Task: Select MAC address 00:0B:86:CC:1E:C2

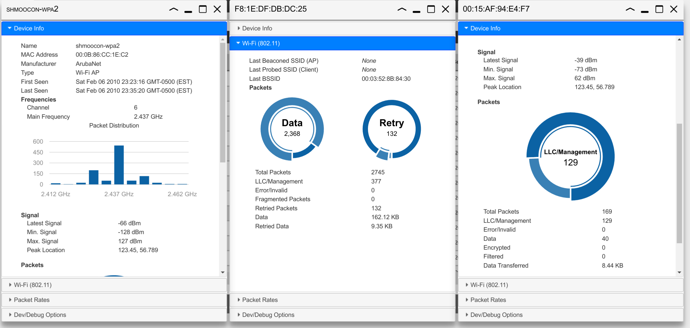Action: [102, 55]
